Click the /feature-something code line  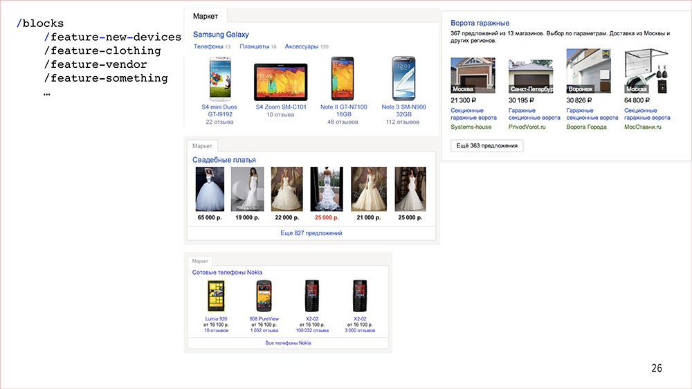point(106,78)
